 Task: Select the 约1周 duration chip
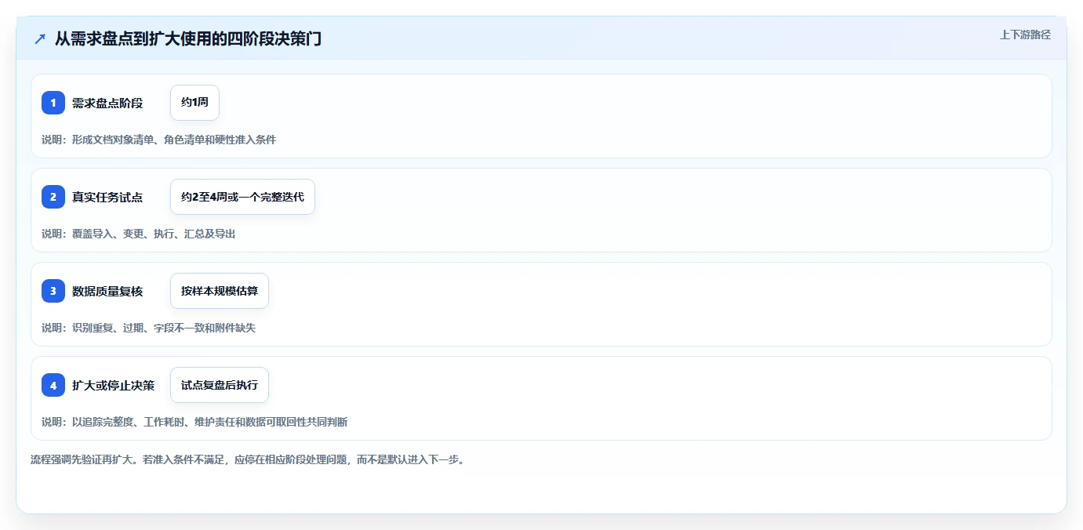pyautogui.click(x=194, y=103)
